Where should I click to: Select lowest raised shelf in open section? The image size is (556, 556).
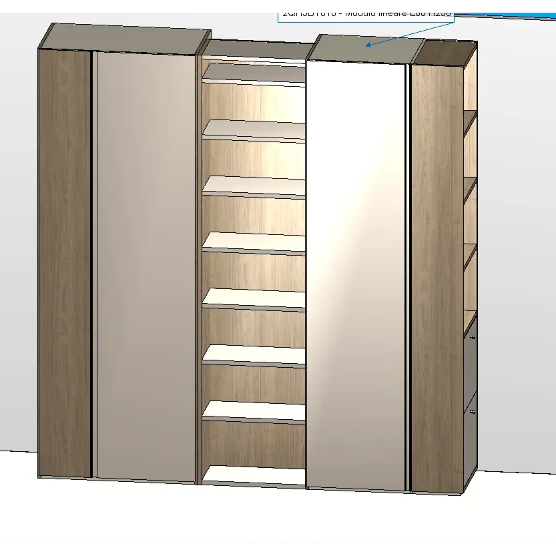point(254,411)
